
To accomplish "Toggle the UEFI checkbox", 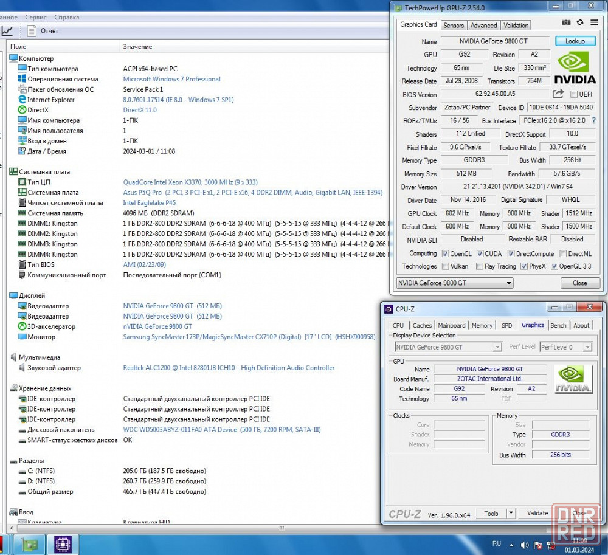I will click(573, 94).
